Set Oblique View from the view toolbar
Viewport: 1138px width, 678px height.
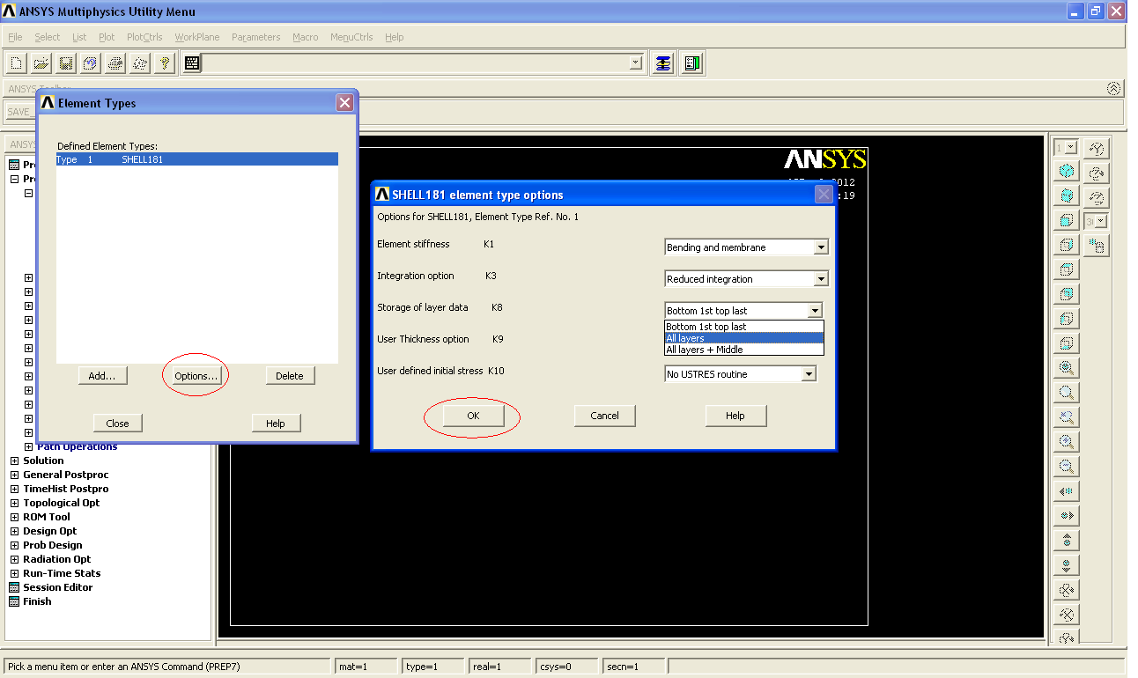pos(1067,196)
